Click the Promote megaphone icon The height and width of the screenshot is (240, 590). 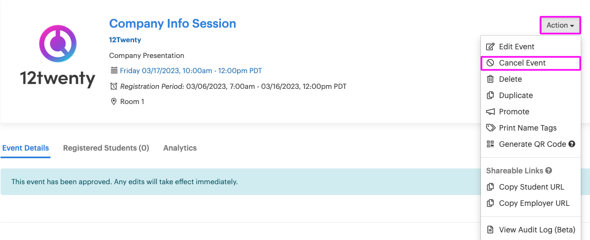tap(490, 112)
